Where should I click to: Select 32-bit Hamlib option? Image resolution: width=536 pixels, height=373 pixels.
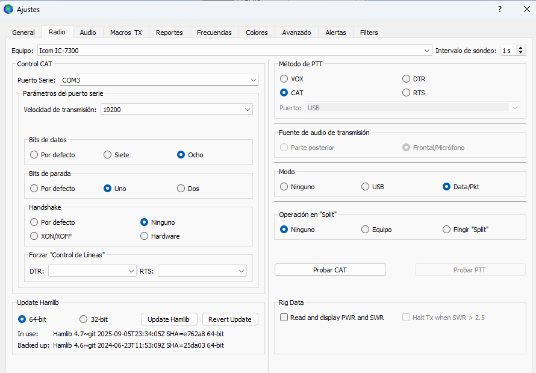[x=84, y=319]
